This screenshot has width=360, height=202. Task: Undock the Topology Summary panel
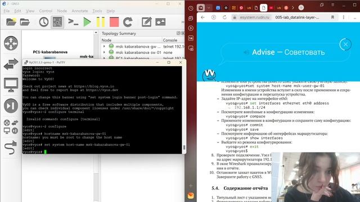click(178, 33)
